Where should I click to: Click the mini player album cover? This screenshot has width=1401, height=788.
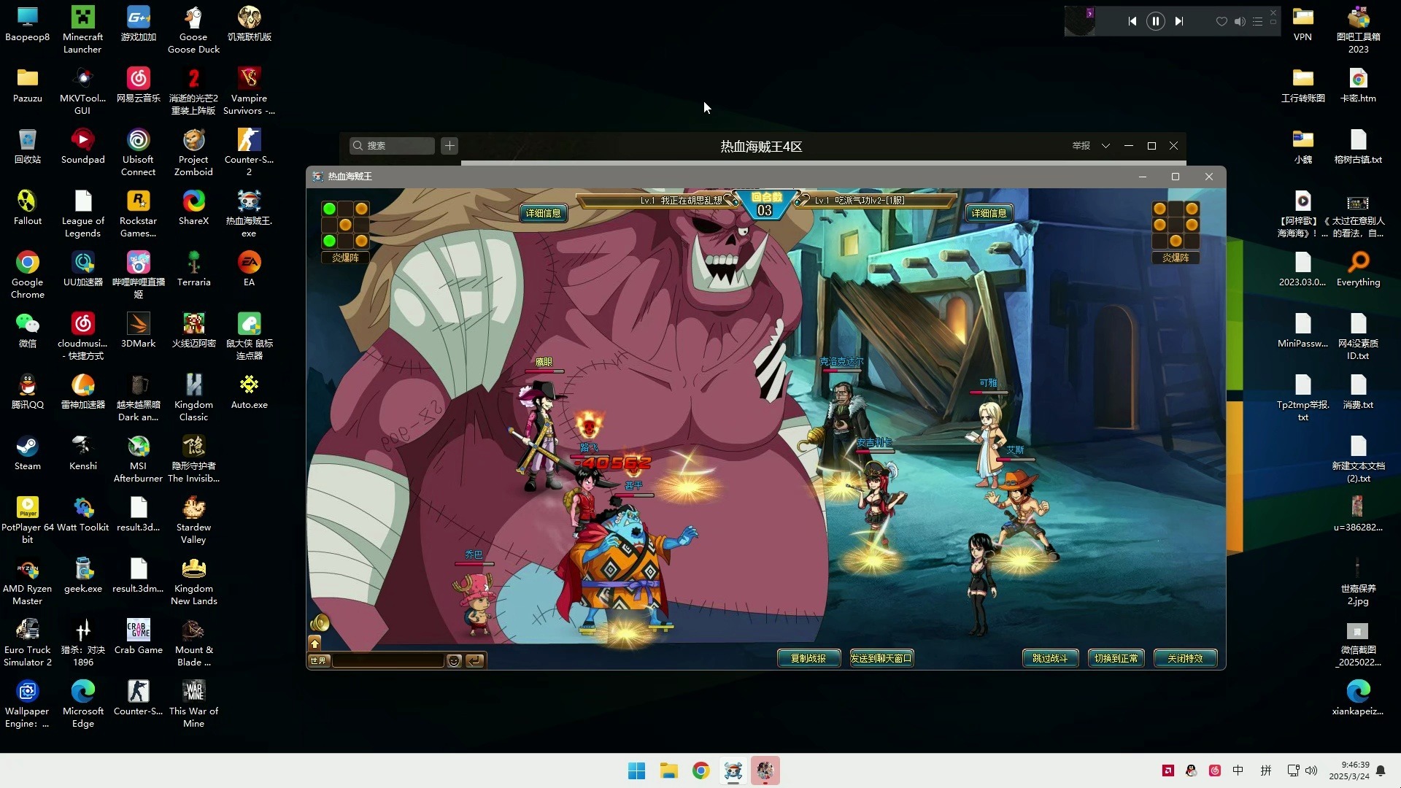click(1080, 21)
